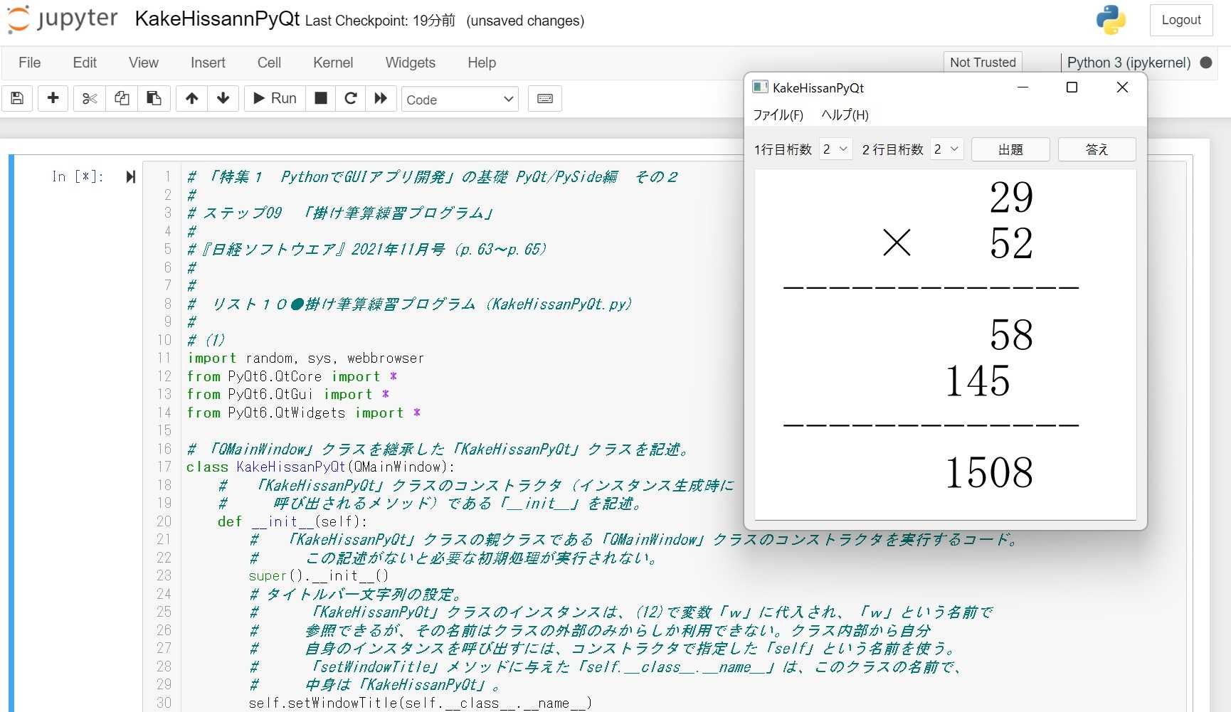Paste the copied cell

pos(154,98)
